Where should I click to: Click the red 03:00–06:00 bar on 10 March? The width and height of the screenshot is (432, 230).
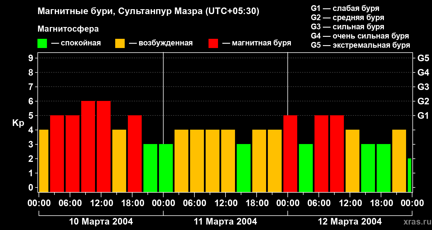coord(57,154)
